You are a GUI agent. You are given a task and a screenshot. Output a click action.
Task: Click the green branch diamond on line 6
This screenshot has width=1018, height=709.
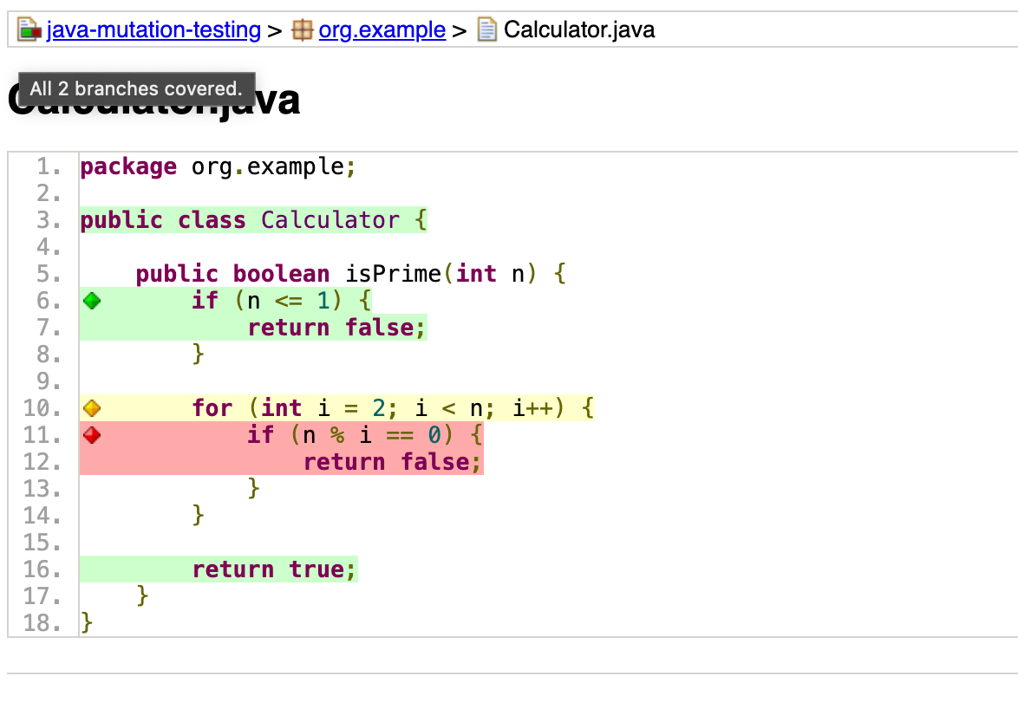point(90,300)
